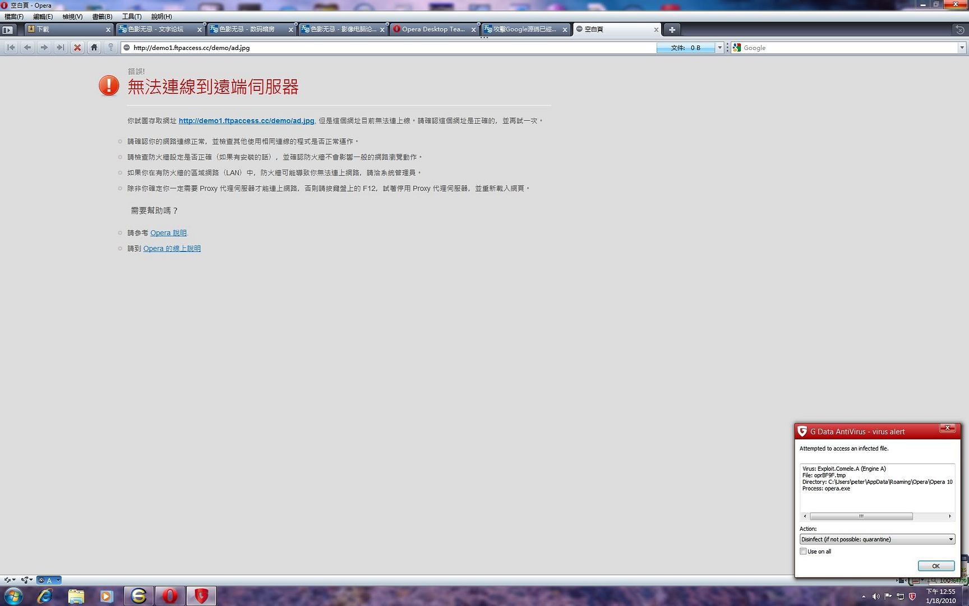Open the 'Opera 說明' help link
Viewport: 969px width, 606px height.
pyautogui.click(x=168, y=233)
